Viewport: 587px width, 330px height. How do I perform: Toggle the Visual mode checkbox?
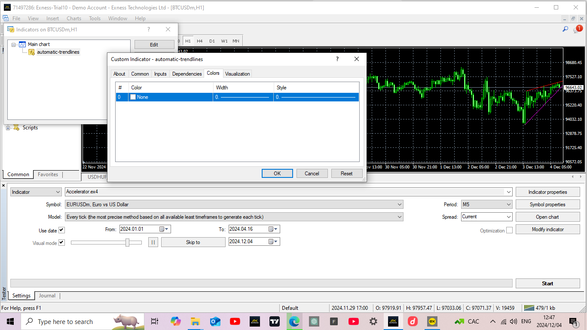(x=61, y=243)
